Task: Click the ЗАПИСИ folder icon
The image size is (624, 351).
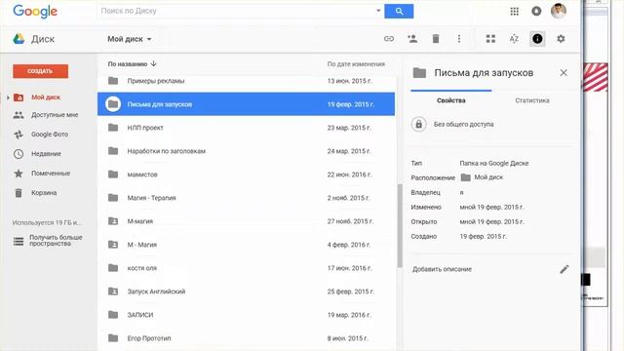Action: (113, 315)
